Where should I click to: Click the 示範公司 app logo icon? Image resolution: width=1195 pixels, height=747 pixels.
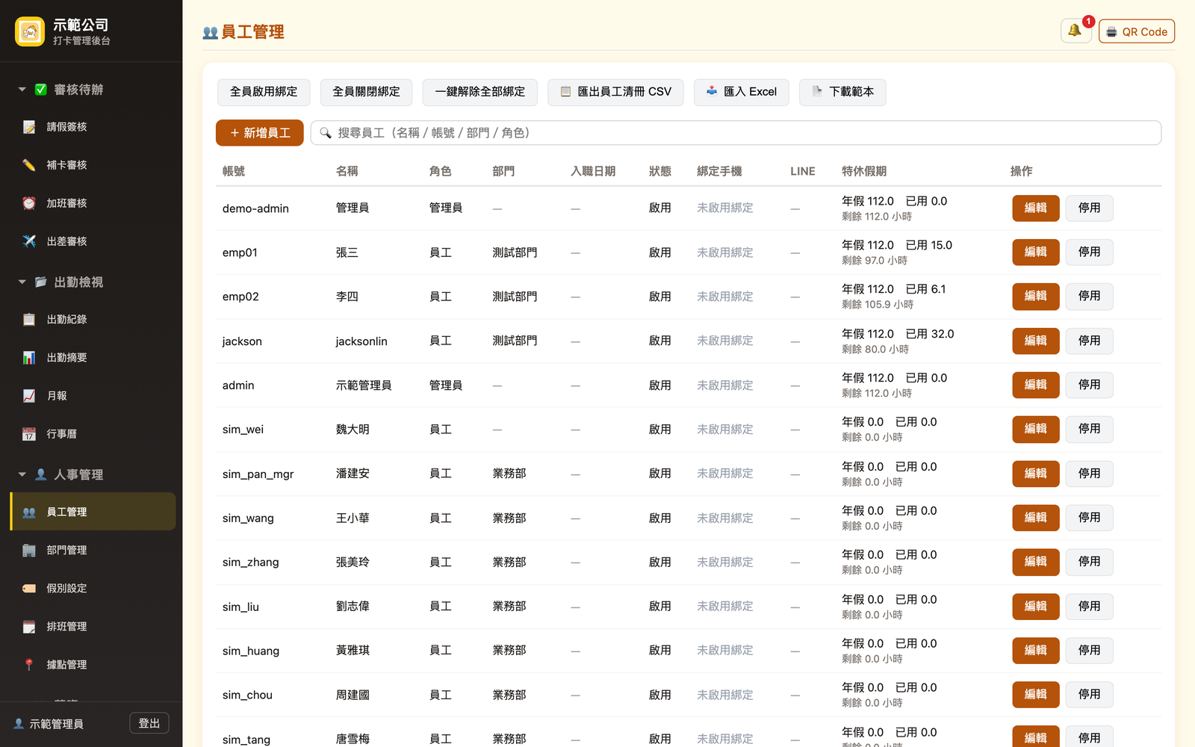[x=30, y=31]
